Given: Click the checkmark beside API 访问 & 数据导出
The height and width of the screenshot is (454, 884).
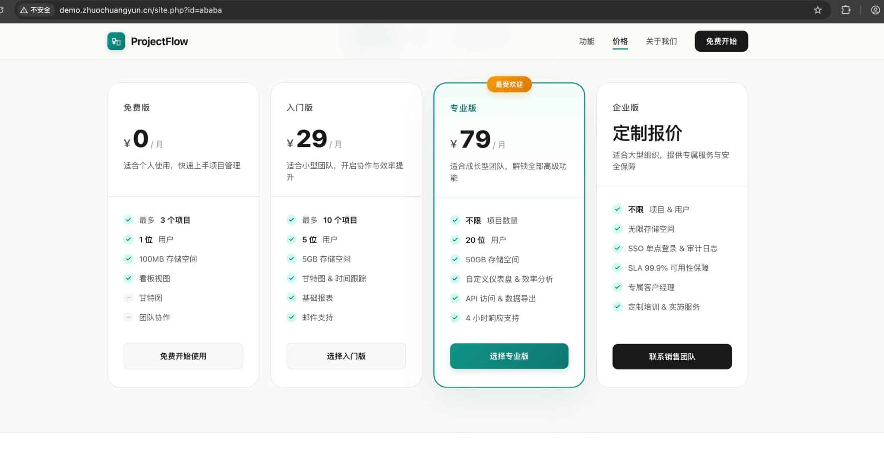Looking at the screenshot, I should 455,298.
